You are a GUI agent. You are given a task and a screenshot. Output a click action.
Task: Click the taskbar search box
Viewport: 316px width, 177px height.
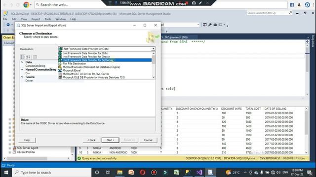click(x=51, y=173)
